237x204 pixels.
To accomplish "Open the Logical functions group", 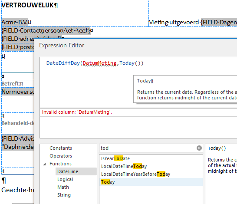I will (65, 179).
